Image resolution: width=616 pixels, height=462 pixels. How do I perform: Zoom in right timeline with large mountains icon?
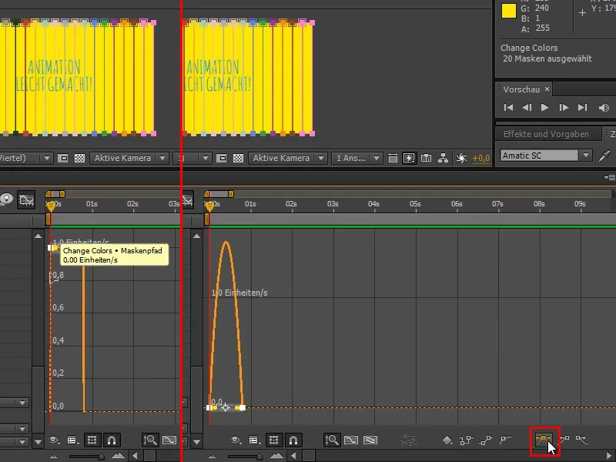(x=276, y=456)
